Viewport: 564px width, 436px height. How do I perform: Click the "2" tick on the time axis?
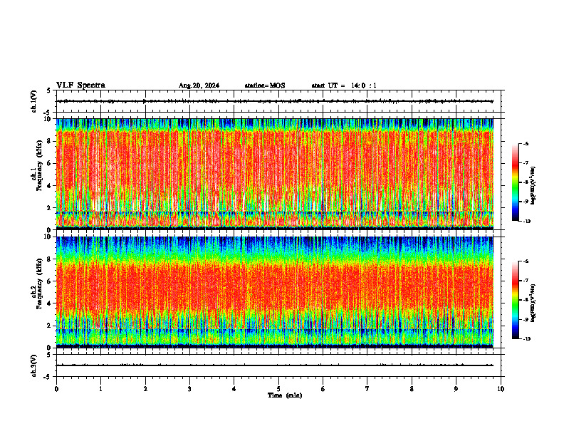[145, 389]
